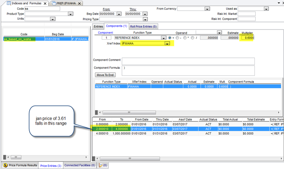The image size is (284, 169).
Task: Click the PREF:IFWAHA tab icon
Action: [53, 3]
